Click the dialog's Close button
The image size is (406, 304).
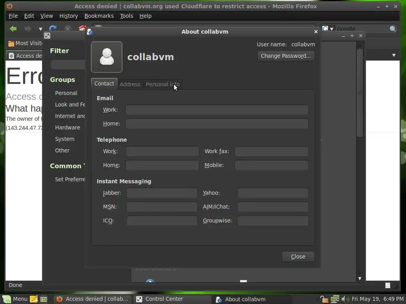pyautogui.click(x=298, y=256)
